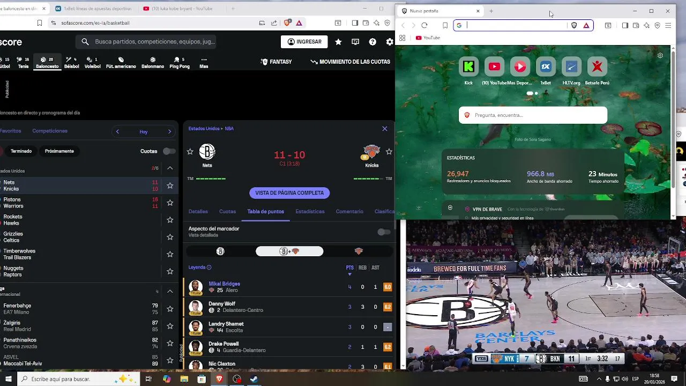Open Kick shortcut on new tab page
Viewport: 686px width, 386px height.
tap(468, 66)
